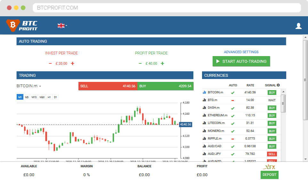Toggle auto trading for MONERO.m
The image size is (308, 180).
click(233, 131)
